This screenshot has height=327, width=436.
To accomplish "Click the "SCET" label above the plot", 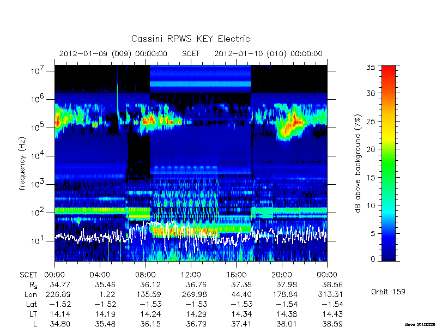I will 191,53.
